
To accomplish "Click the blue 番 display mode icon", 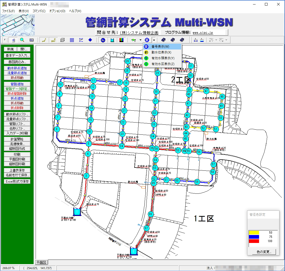I will (x=147, y=40).
